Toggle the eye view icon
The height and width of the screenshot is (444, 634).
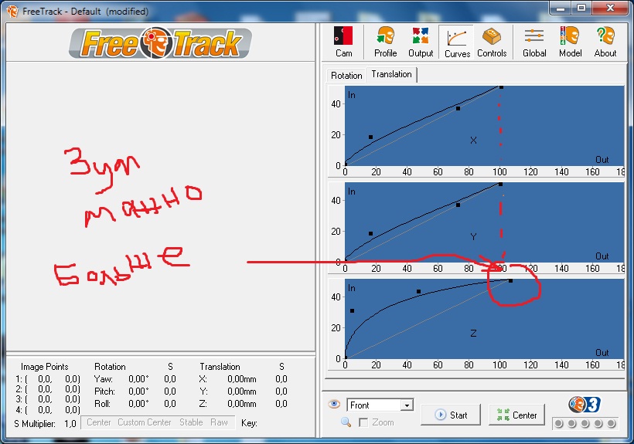pos(334,404)
